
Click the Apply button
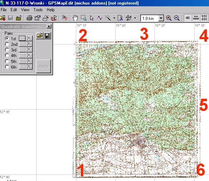click(x=44, y=66)
